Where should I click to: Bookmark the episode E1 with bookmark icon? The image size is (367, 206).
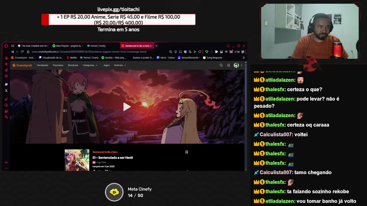tap(187, 152)
